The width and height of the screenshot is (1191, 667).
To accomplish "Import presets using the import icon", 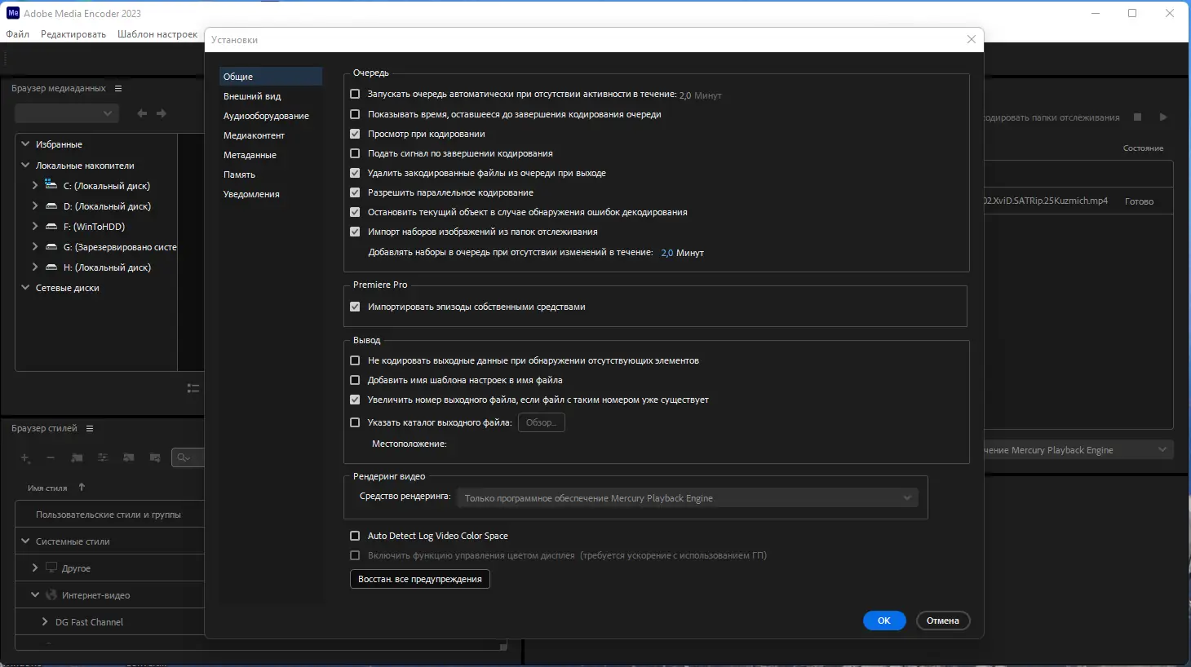I will [129, 458].
